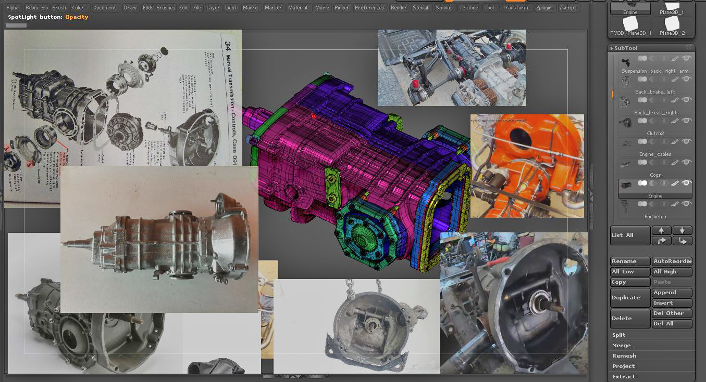Click the Clutch2 subtool thumbnail icon
This screenshot has height=382, width=706.
[x=625, y=123]
